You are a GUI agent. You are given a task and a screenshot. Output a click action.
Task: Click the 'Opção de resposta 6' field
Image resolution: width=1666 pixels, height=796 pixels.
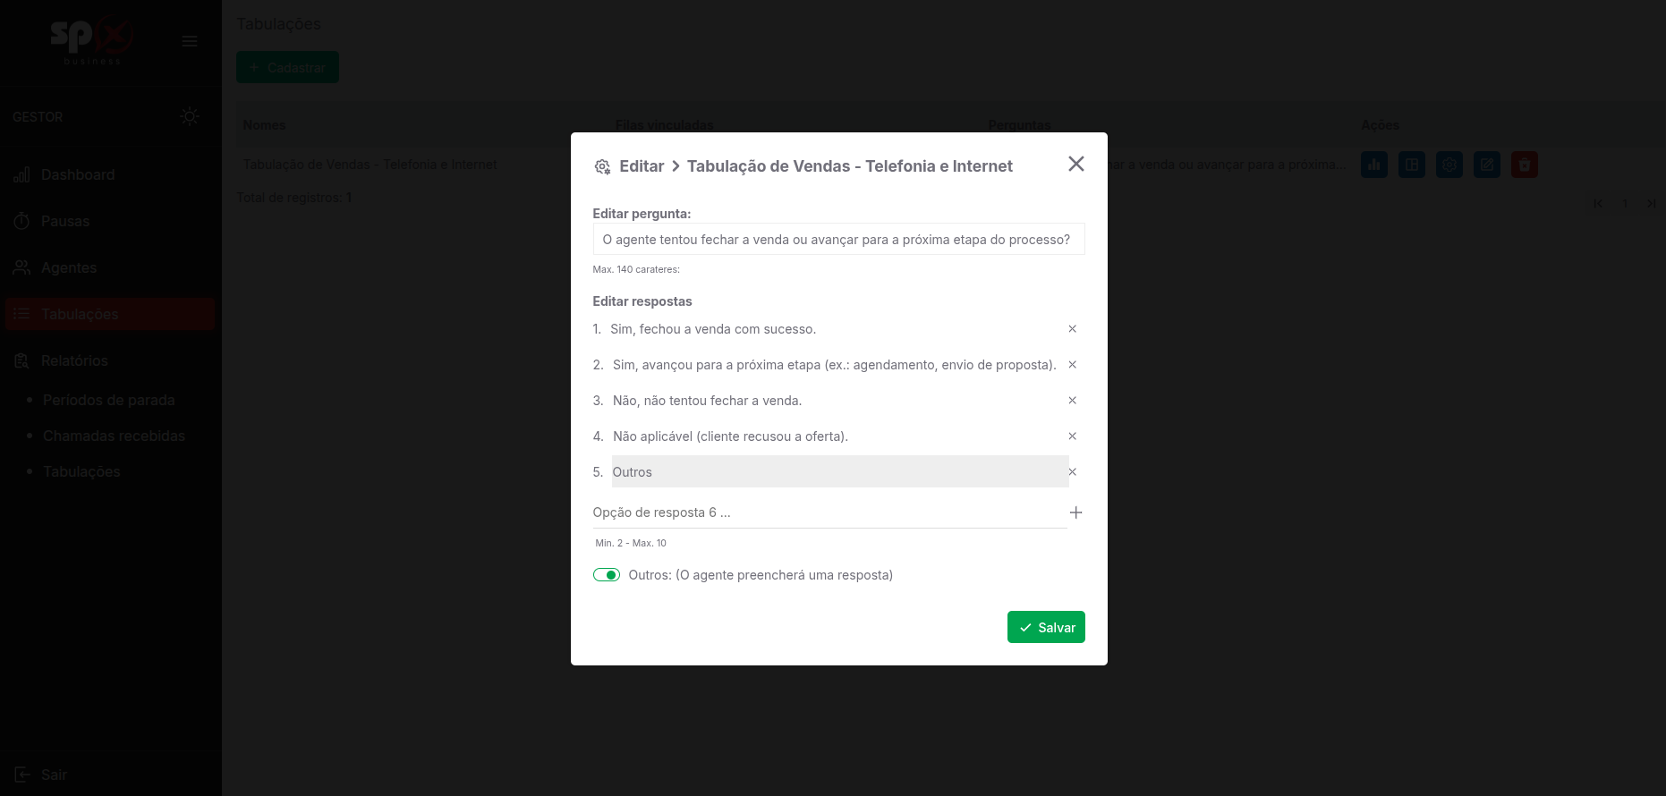828,512
